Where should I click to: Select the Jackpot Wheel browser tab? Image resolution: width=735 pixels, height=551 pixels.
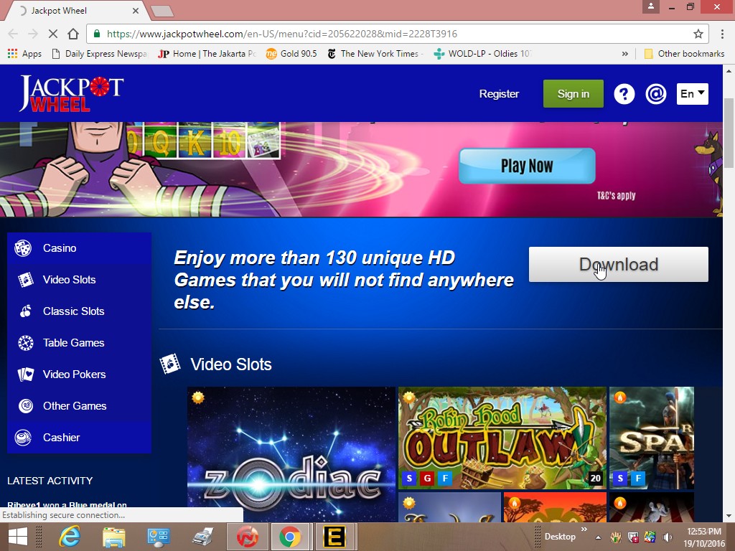78,10
